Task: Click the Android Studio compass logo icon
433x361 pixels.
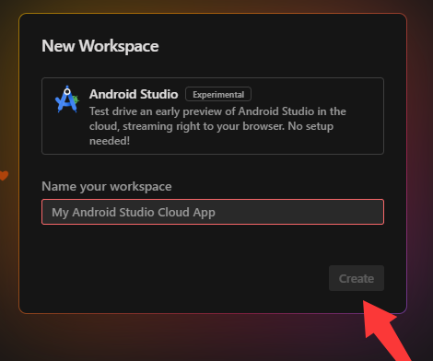Action: coord(67,99)
